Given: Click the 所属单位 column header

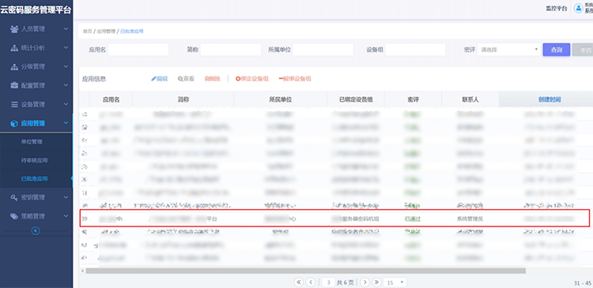Looking at the screenshot, I should click(x=280, y=99).
